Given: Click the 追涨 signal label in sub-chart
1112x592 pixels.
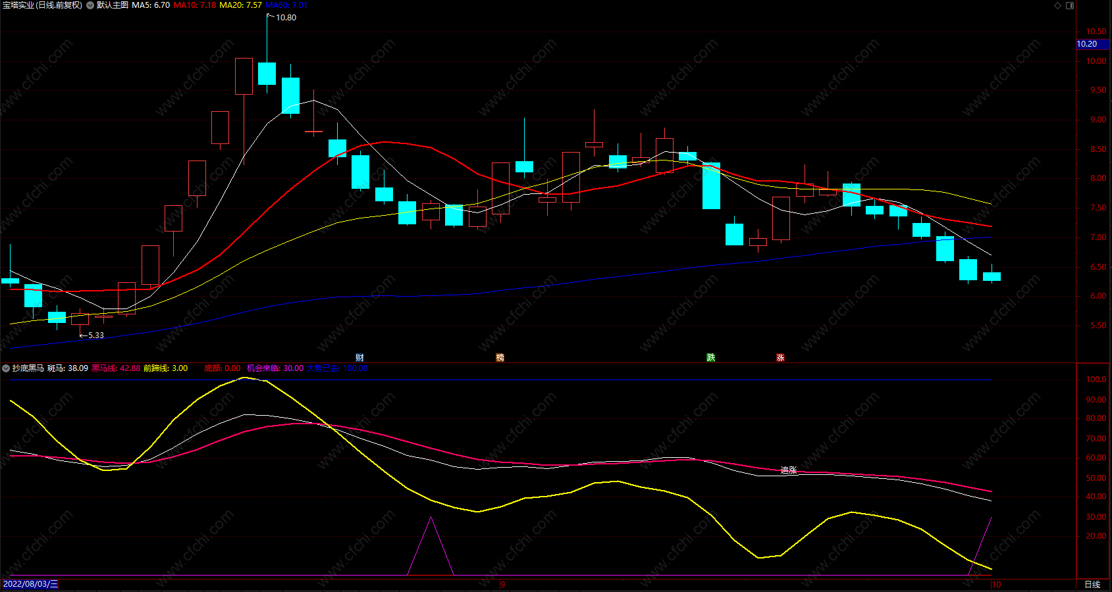Looking at the screenshot, I should point(789,470).
